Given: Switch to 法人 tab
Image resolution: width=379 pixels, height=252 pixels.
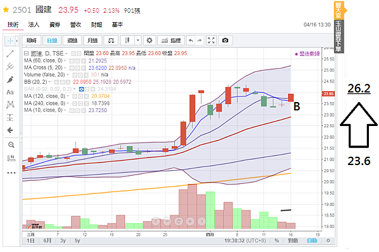Looking at the screenshot, I should (x=33, y=25).
